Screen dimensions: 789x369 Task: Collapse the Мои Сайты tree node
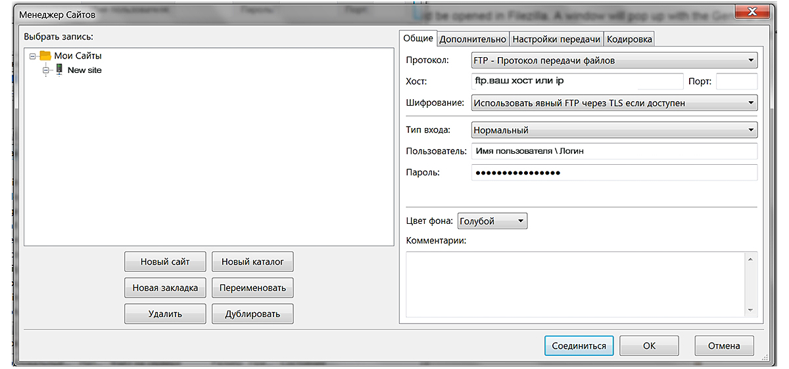tap(32, 56)
